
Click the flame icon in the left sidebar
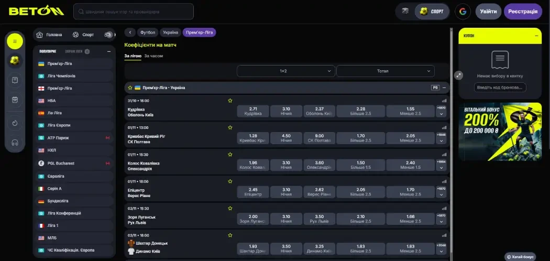pyautogui.click(x=15, y=123)
